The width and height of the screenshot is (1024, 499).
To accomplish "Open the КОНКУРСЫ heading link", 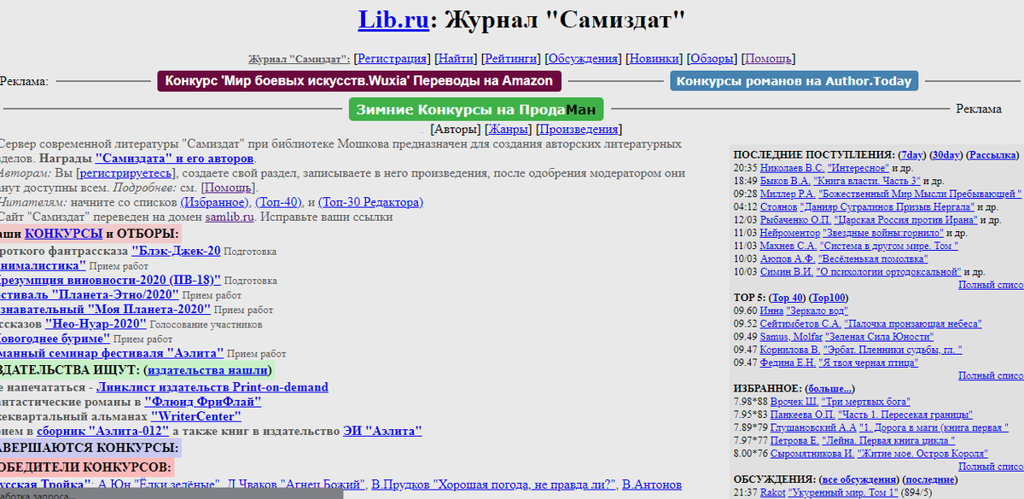I will pyautogui.click(x=63, y=234).
